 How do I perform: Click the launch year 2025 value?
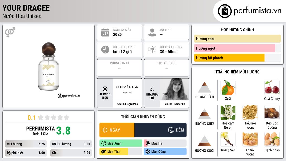(x=117, y=34)
